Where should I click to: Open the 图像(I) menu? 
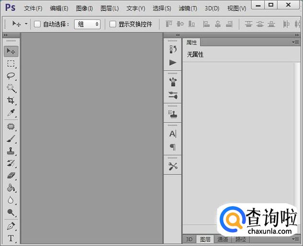tap(84, 8)
